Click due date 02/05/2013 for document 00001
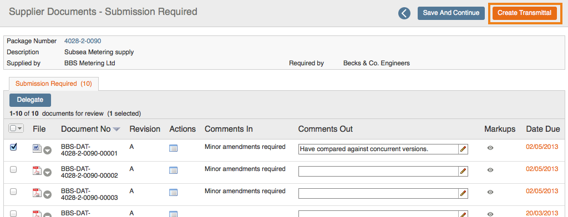 542,147
